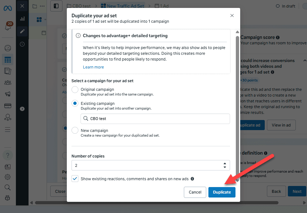Screen dimensions: 307x213
Task: Click the Number of copies input field
Action: tap(151, 165)
